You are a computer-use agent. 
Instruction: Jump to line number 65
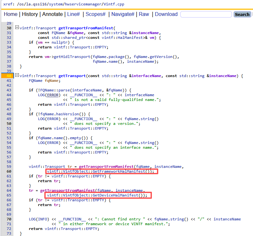9,195
